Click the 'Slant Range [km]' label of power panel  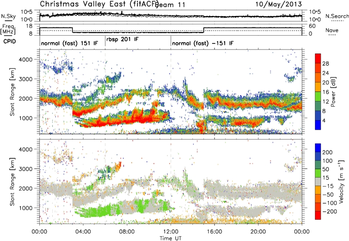click(13, 92)
